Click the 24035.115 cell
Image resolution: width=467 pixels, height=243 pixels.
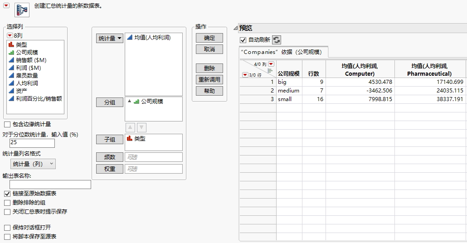click(x=430, y=91)
